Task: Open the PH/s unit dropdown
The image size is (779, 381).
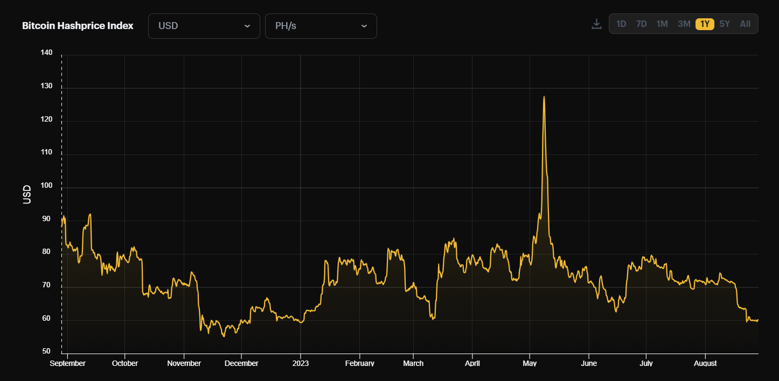Action: [321, 26]
